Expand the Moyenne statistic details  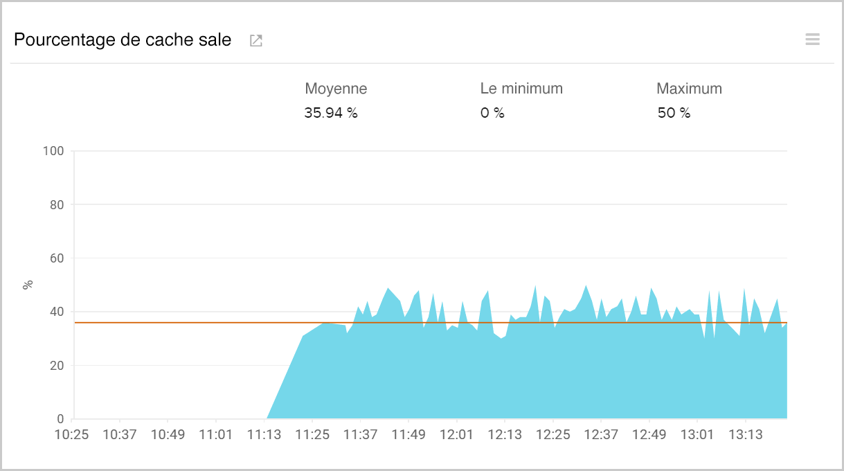[336, 89]
